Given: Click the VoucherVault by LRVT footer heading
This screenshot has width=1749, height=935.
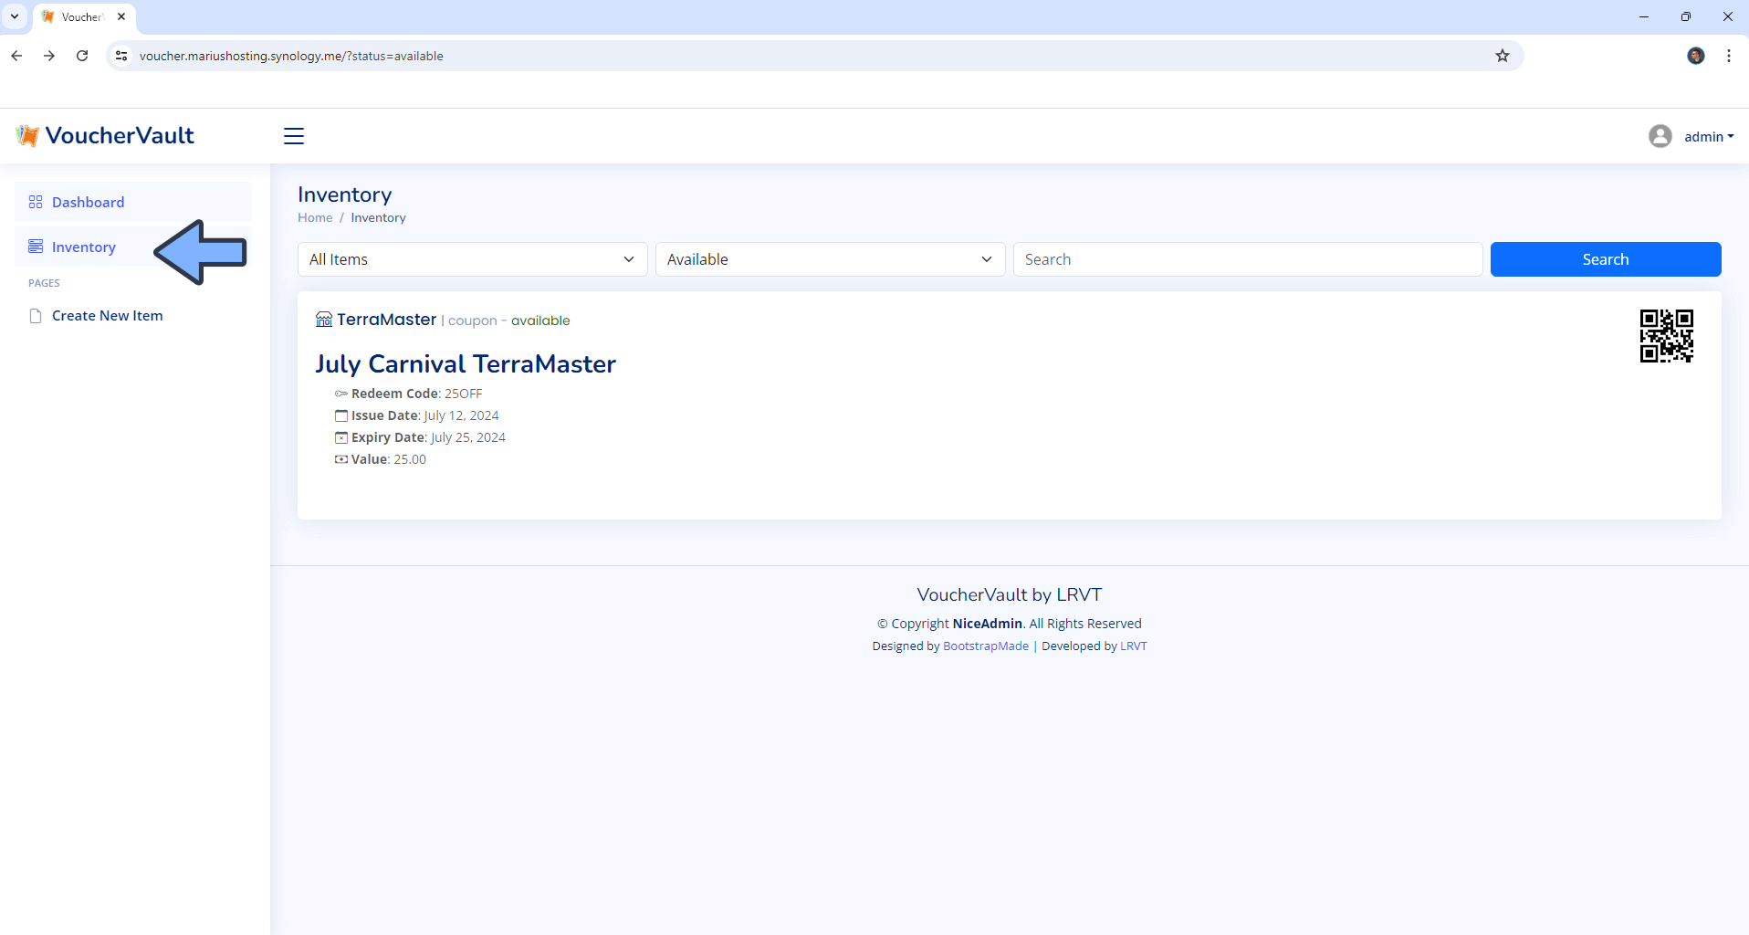Looking at the screenshot, I should pos(1010,594).
